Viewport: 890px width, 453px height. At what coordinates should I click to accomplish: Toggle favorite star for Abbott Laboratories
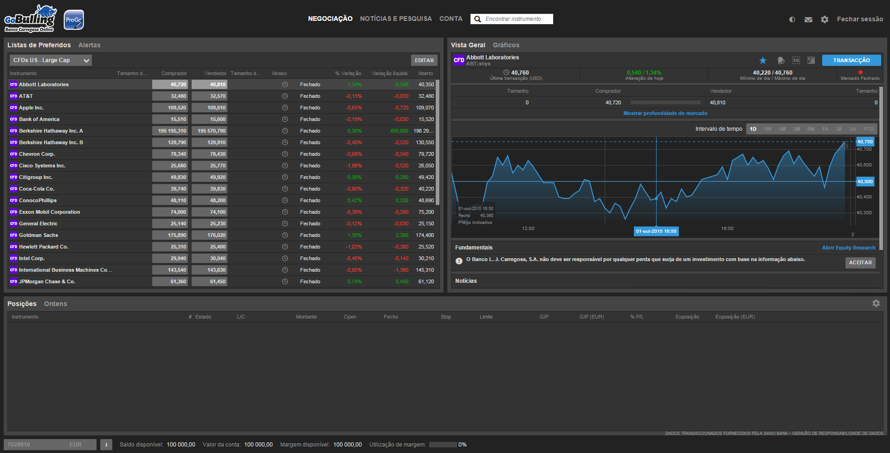(763, 60)
